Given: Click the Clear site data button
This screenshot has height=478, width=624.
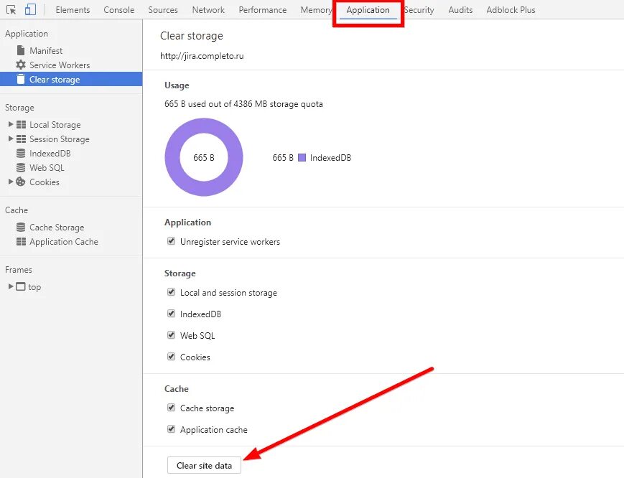Looking at the screenshot, I should click(x=204, y=465).
